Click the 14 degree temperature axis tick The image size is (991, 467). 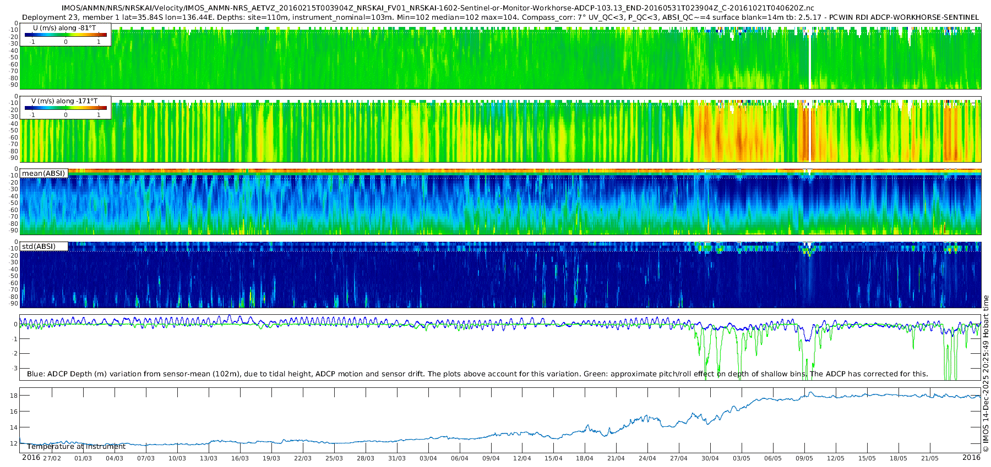coord(14,427)
